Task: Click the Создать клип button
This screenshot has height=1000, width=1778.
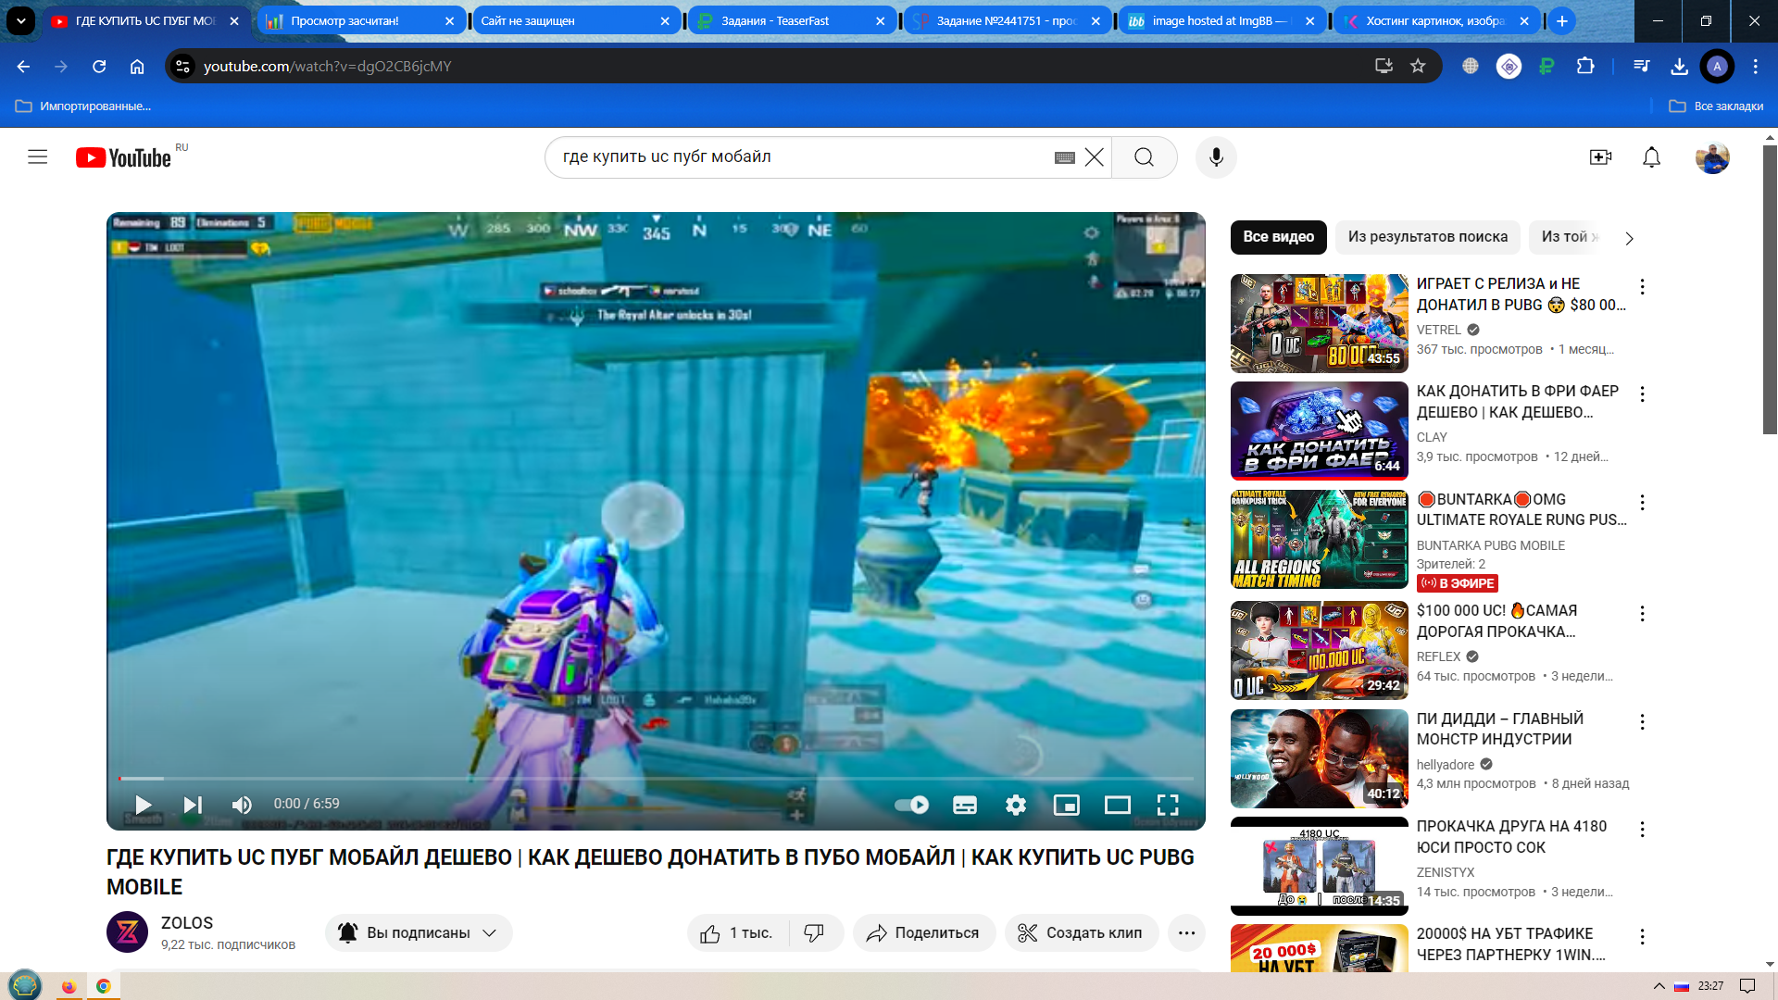Action: tap(1081, 933)
